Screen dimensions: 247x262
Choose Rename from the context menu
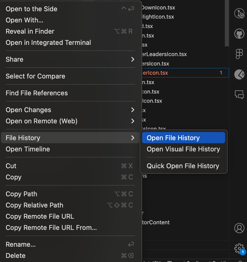(20, 244)
